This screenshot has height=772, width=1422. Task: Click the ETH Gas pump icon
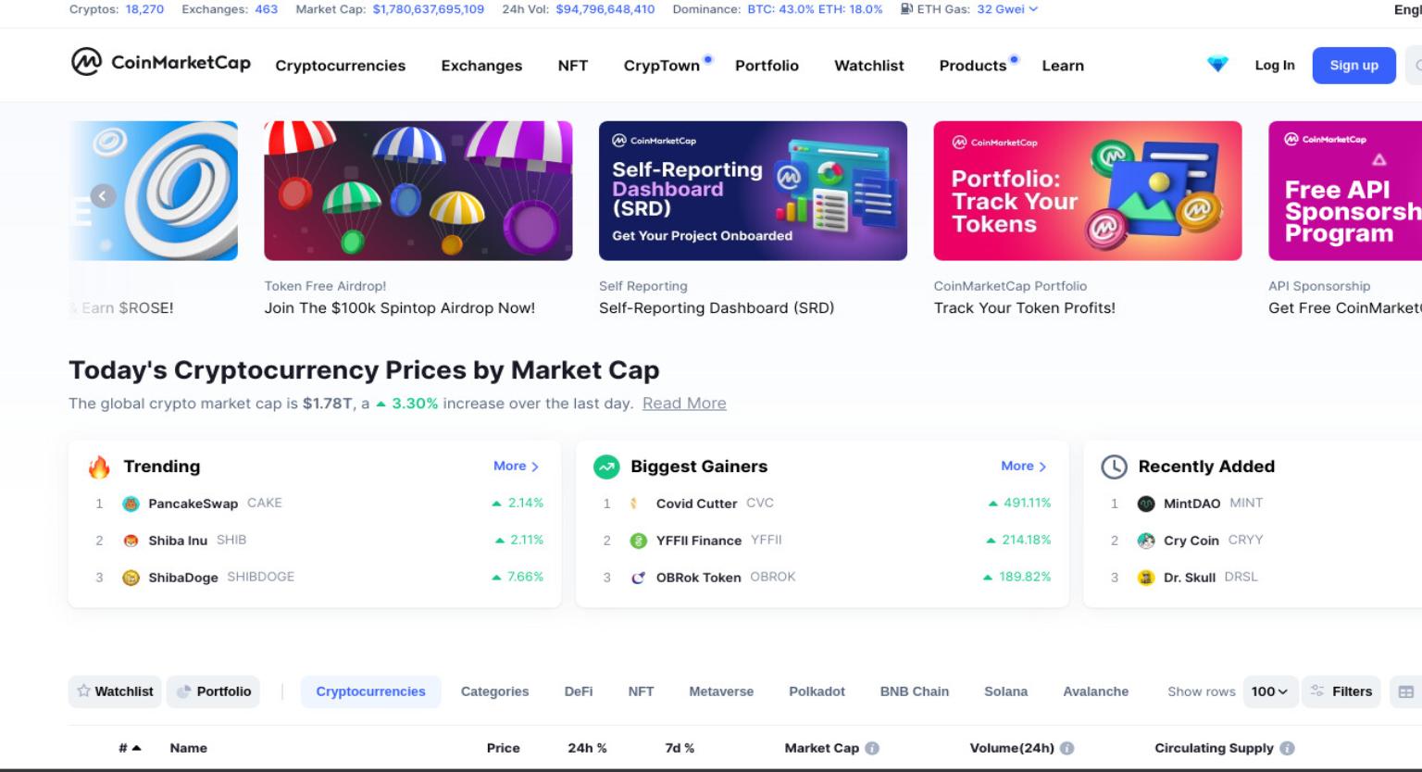coord(906,9)
